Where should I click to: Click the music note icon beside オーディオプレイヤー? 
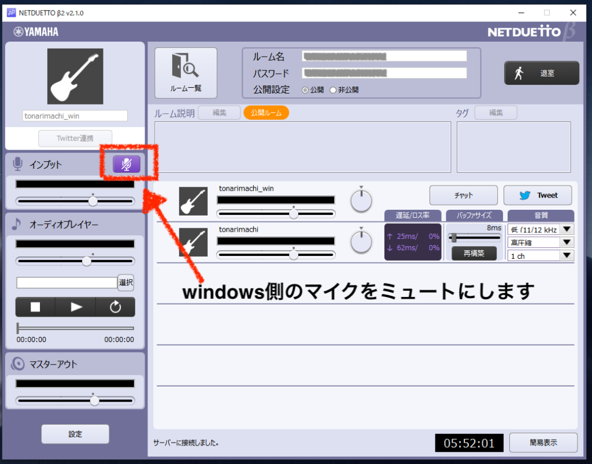[x=17, y=224]
